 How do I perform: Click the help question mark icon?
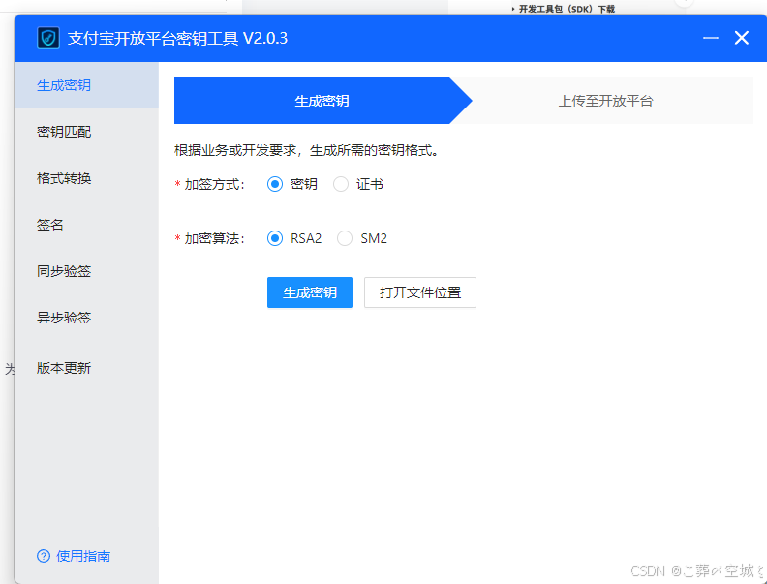click(x=44, y=556)
